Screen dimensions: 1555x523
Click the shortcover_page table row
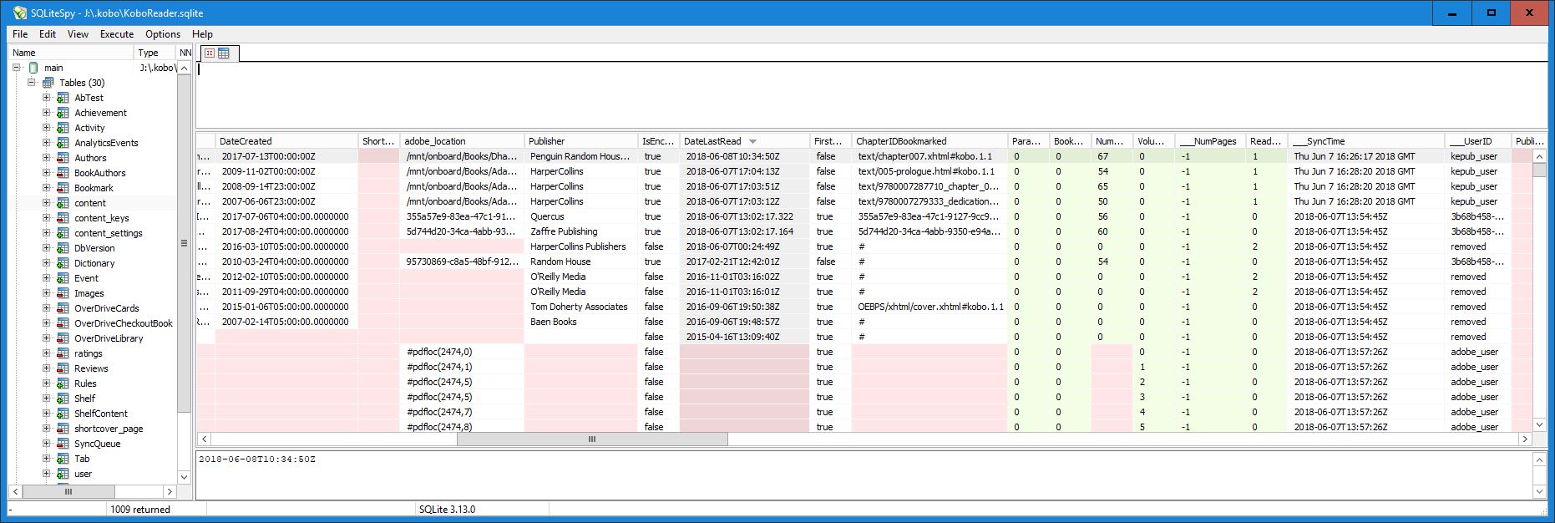pyautogui.click(x=109, y=429)
